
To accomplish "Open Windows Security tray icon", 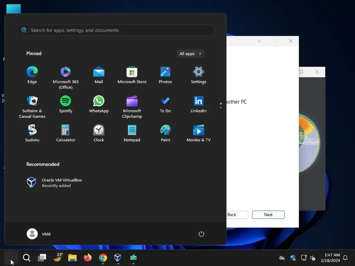I will click(x=293, y=258).
